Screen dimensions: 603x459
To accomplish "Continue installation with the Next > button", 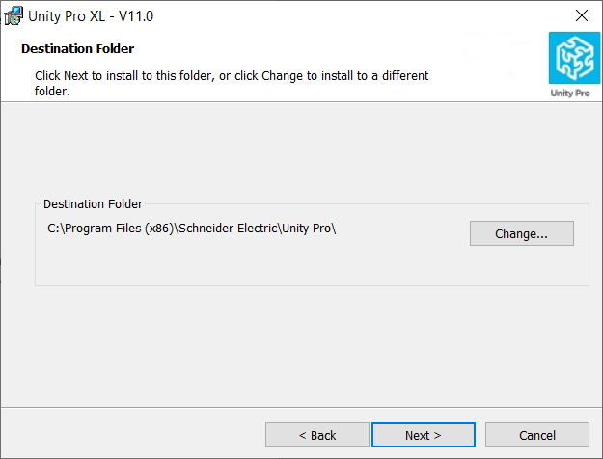I will point(424,435).
